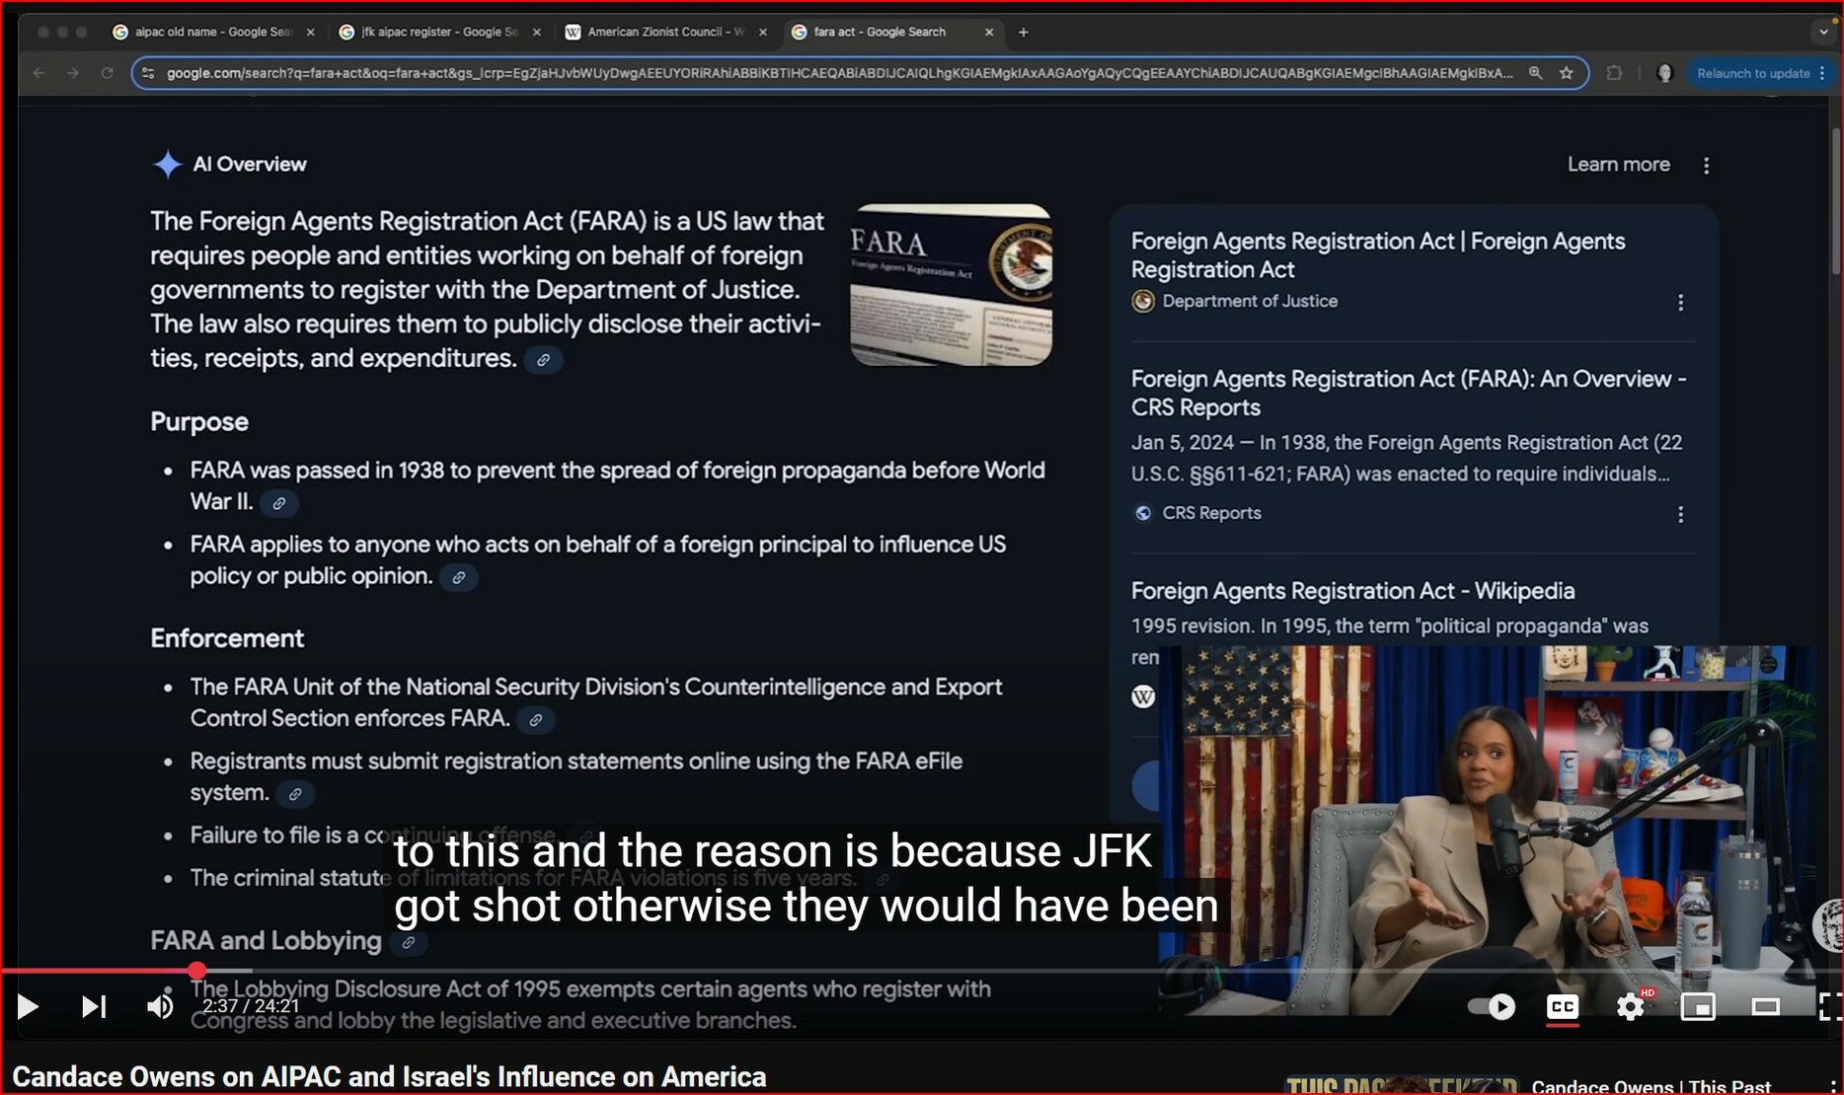Enable miniplayer mode
This screenshot has height=1095, width=1844.
coord(1698,1006)
